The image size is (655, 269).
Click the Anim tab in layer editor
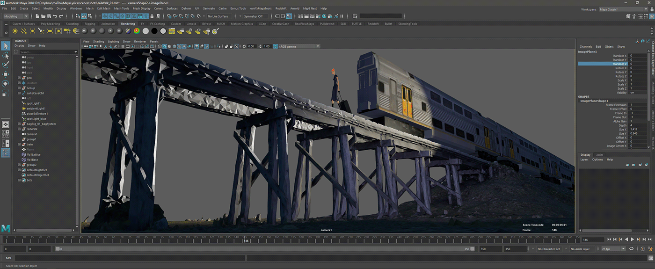click(x=599, y=155)
